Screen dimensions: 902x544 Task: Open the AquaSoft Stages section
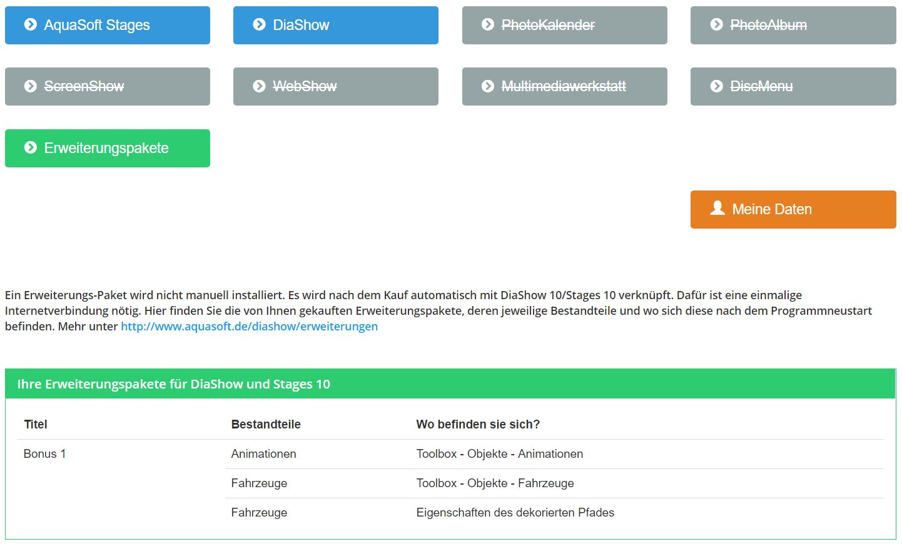[108, 25]
